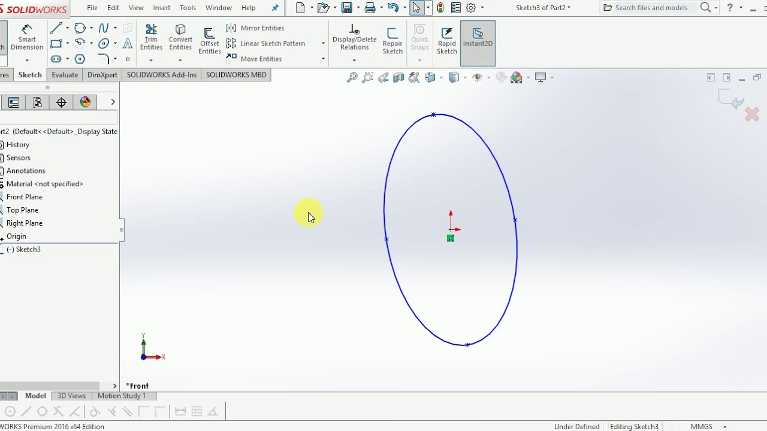Open the Tools menu
Screen dimensions: 767x431
(188, 8)
